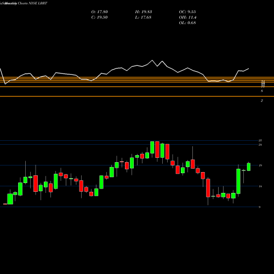Click the price axis label '19'
274x274 pixels.
pyautogui.click(x=260, y=165)
